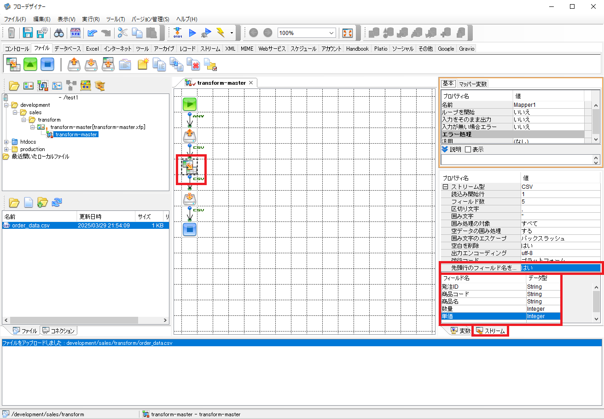The image size is (604, 419).
Task: Collapse the ストリーム型 property group
Action: [x=445, y=187]
